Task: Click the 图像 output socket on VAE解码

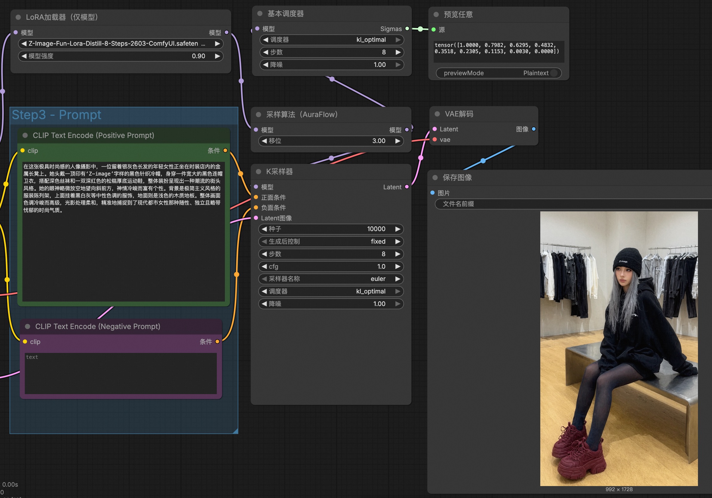Action: (x=534, y=129)
